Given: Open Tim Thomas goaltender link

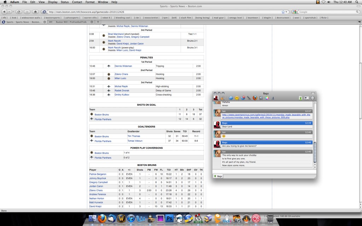Looking at the screenshot, I should tap(134, 136).
